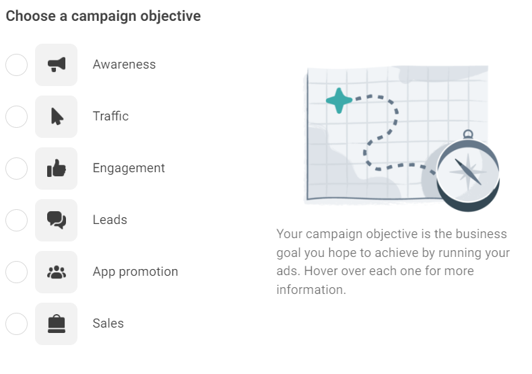Select the Awareness radio button

coord(16,65)
